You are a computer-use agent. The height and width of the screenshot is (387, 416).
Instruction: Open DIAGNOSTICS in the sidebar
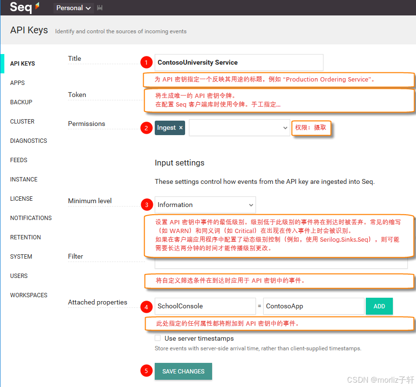pyautogui.click(x=28, y=141)
